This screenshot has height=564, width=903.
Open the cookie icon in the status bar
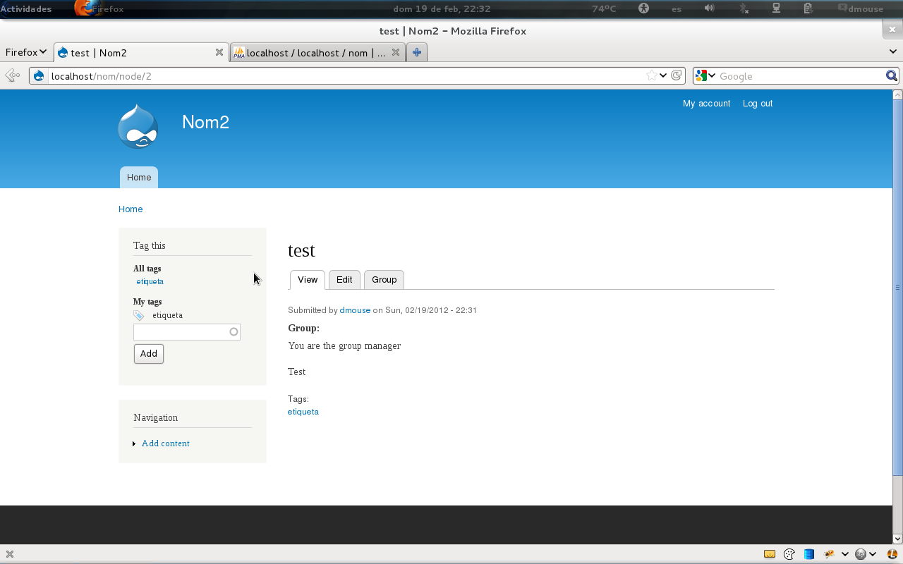(x=789, y=554)
